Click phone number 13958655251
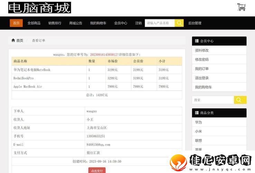This screenshot has width=255, height=173. 96,136
